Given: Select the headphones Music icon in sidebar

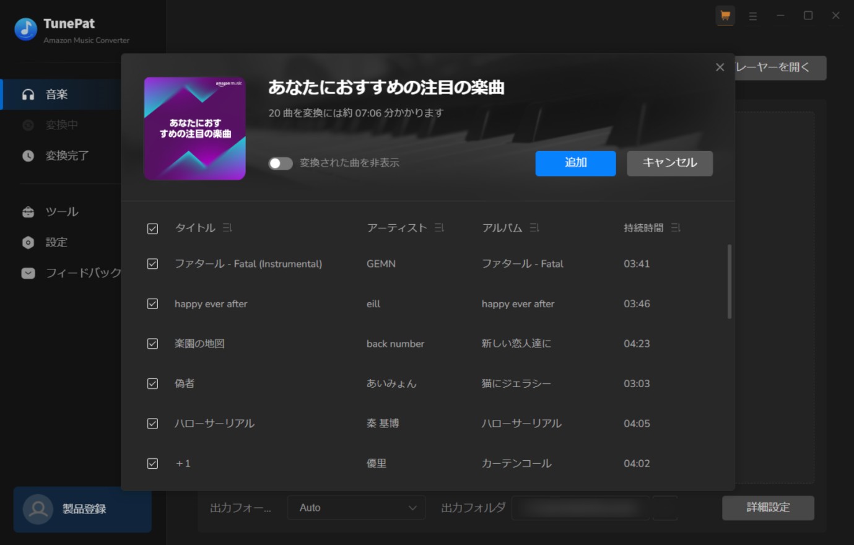Looking at the screenshot, I should (x=27, y=94).
